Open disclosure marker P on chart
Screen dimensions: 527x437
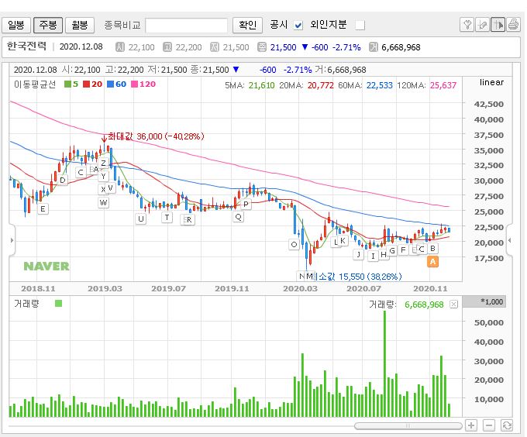pos(246,204)
